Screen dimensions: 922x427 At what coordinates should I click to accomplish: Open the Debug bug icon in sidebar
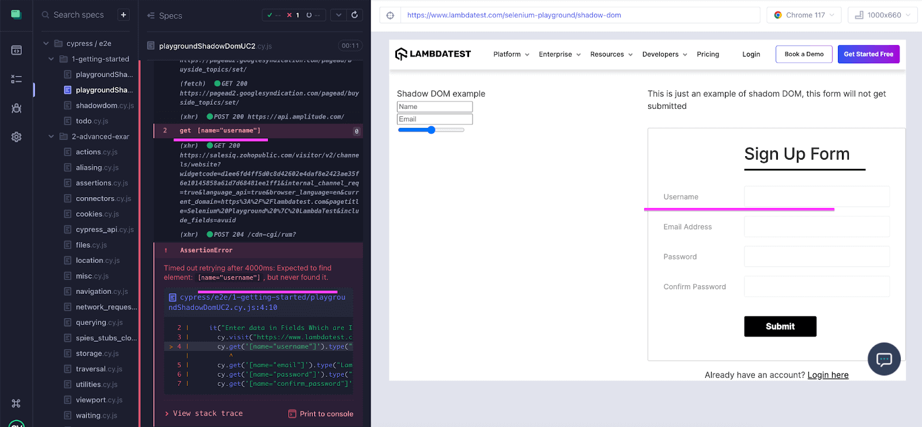(x=16, y=108)
